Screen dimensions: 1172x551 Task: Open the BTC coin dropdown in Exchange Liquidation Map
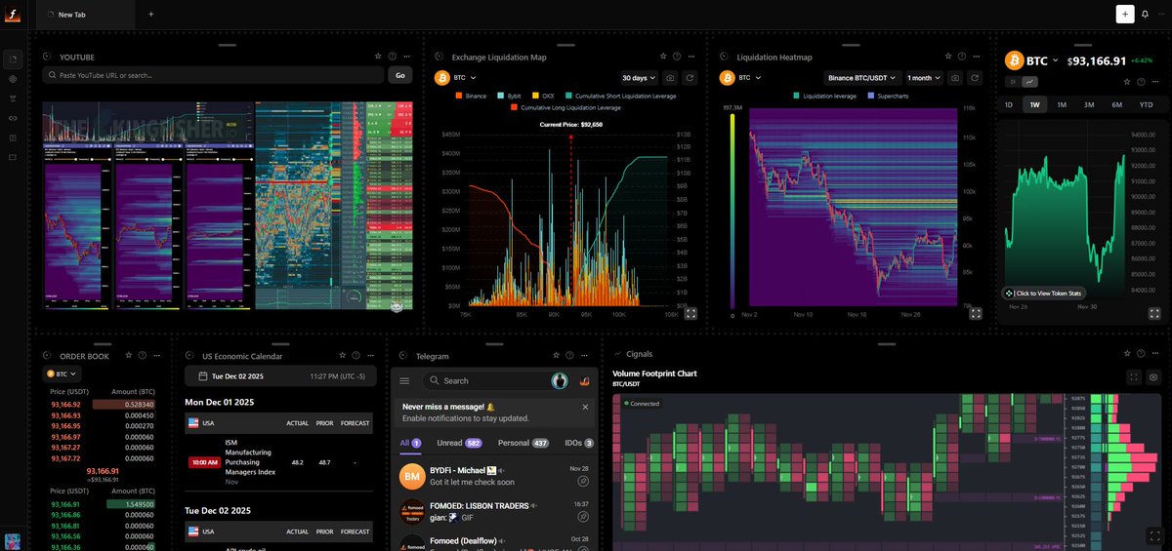tap(456, 77)
